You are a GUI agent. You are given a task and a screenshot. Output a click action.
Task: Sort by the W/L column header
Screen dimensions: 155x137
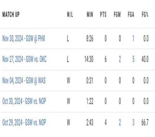point(70,14)
